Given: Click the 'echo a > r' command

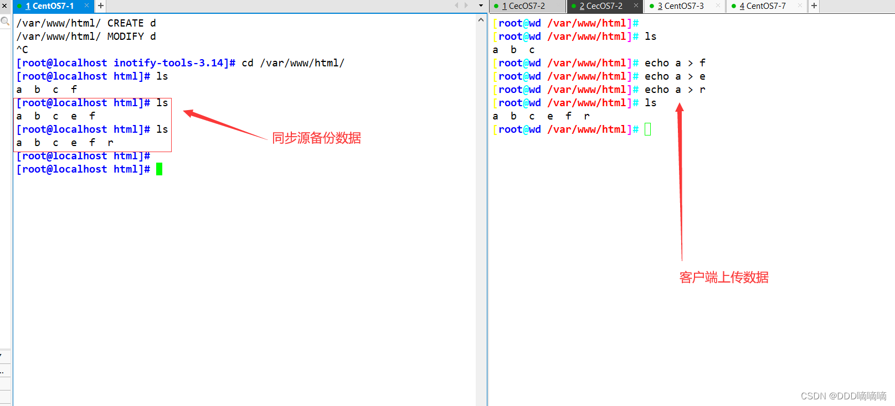Looking at the screenshot, I should tap(675, 90).
